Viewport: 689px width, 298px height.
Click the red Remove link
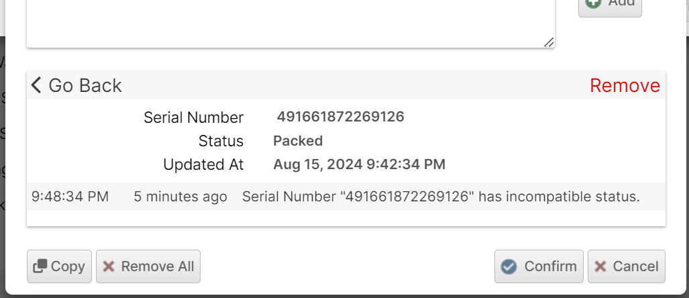click(625, 85)
